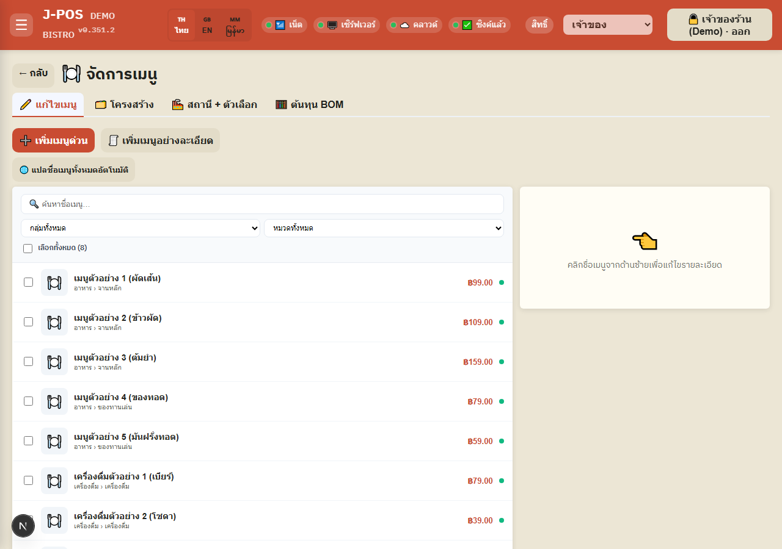Open the หมวดทั้งหมด category filter dropdown
Screen dimensions: 782x549
pos(384,228)
